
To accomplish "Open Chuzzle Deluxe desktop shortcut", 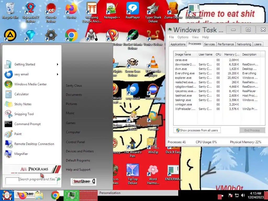I will pos(51,12).
